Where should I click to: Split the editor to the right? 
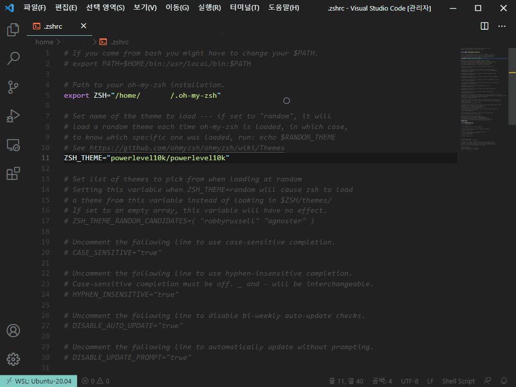point(484,26)
